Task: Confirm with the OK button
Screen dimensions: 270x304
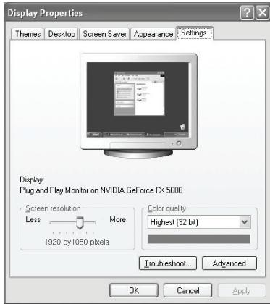Action: 134,290
